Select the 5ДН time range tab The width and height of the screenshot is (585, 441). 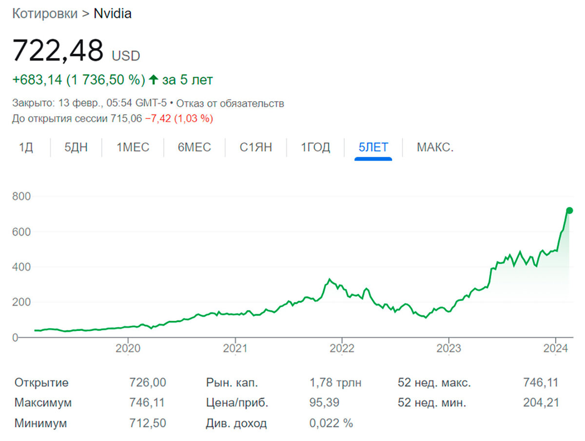[76, 147]
